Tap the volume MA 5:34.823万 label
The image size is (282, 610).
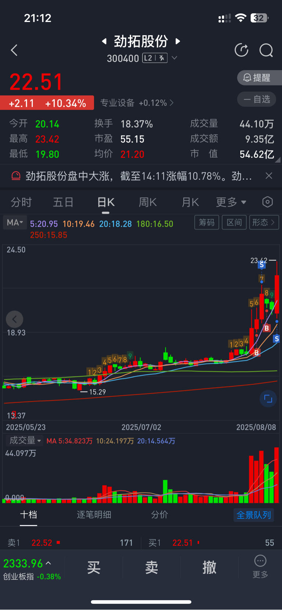click(69, 441)
